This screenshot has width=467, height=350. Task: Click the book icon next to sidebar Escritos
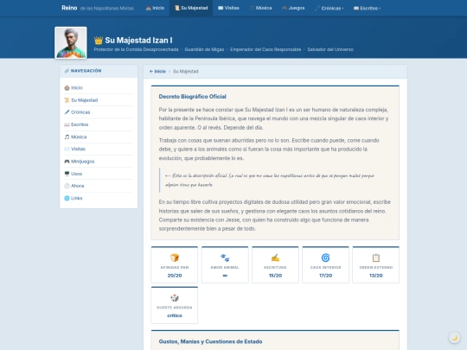pos(67,124)
